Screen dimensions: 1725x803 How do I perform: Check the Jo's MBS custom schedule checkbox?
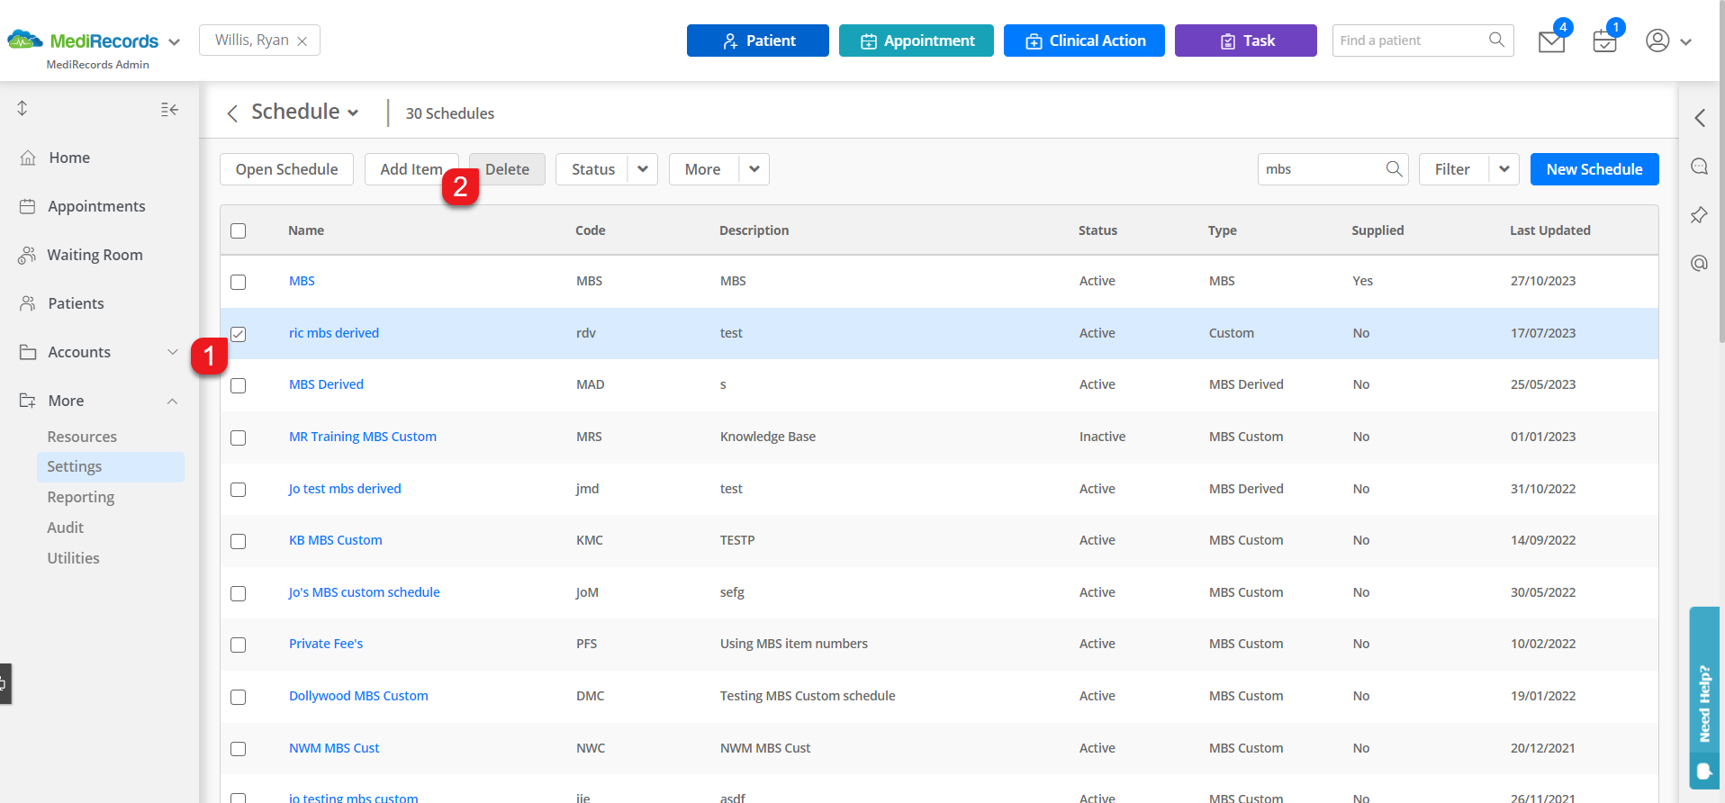pyautogui.click(x=238, y=593)
